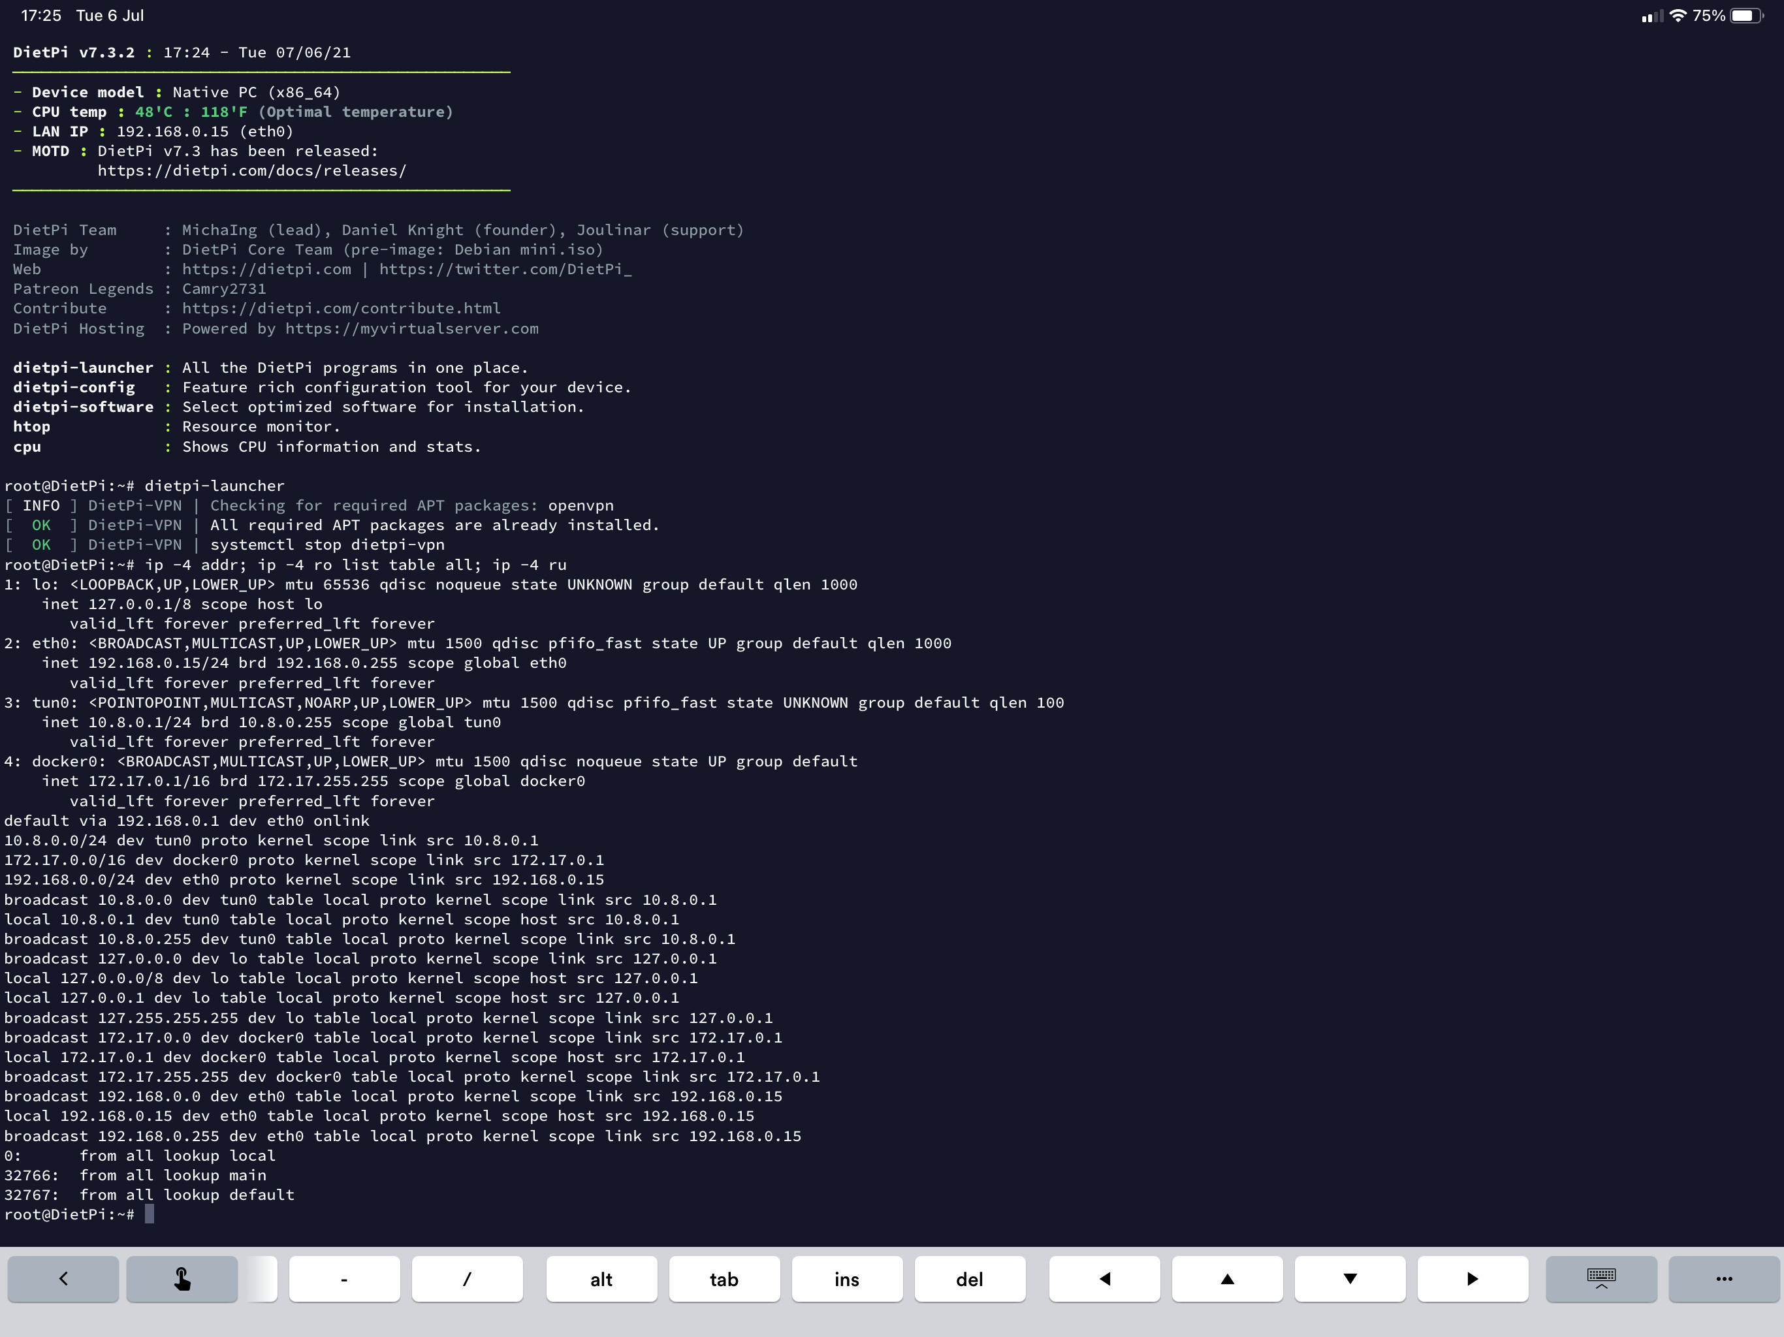Click the terminal prompt cursor

(149, 1214)
